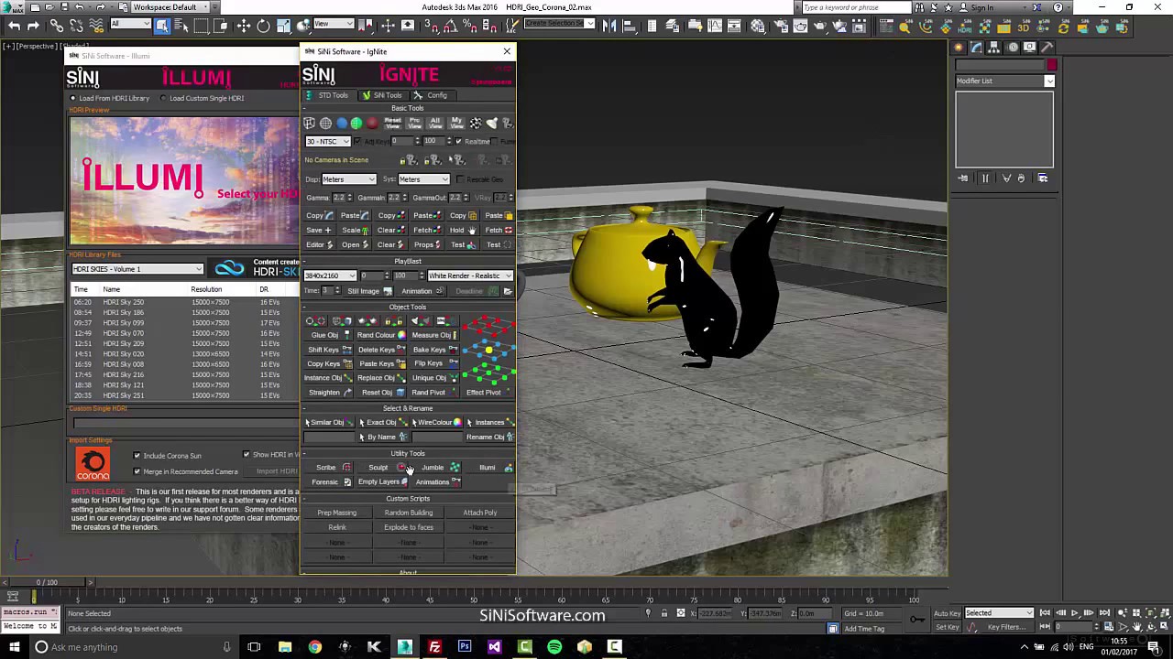
Task: Click Hold with hand icon
Action: click(x=461, y=231)
